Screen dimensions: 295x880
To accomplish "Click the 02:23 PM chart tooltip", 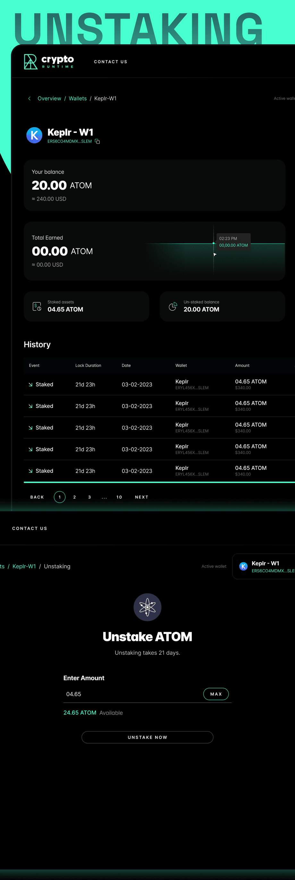I will pos(233,242).
